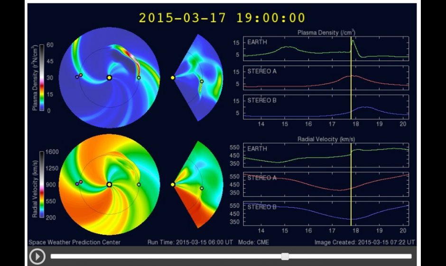Click Sun dot on the upper wedge view
Viewport: 446px width, 266px height.
[x=173, y=77]
